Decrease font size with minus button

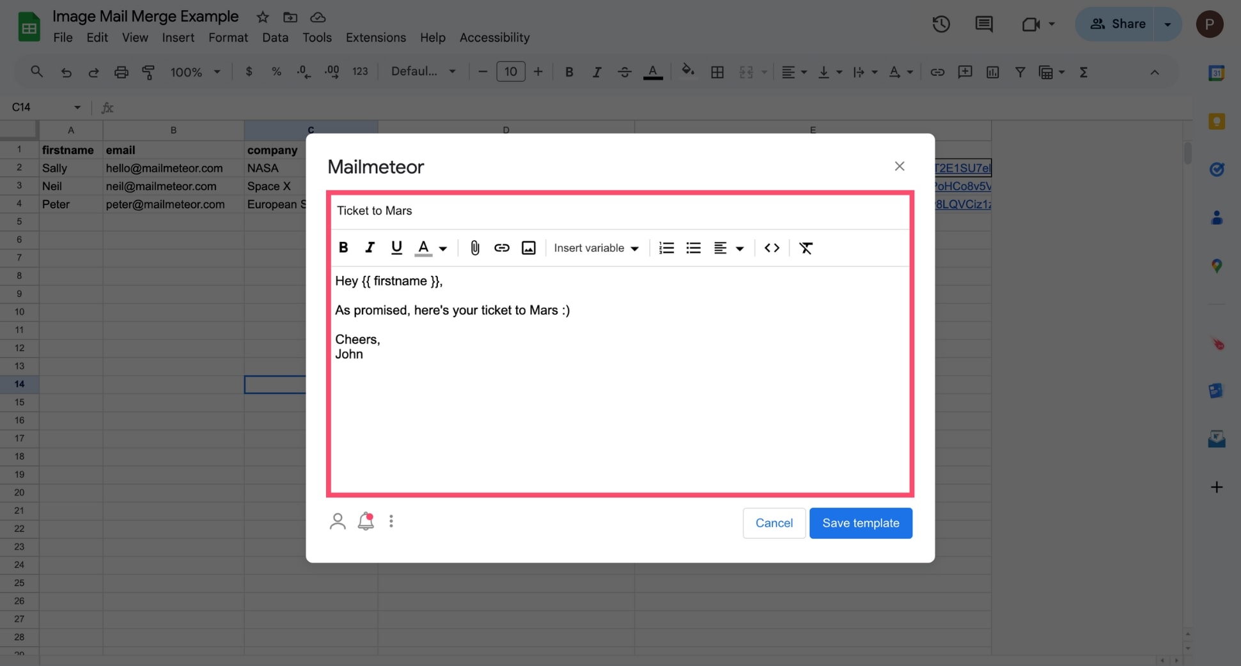483,72
